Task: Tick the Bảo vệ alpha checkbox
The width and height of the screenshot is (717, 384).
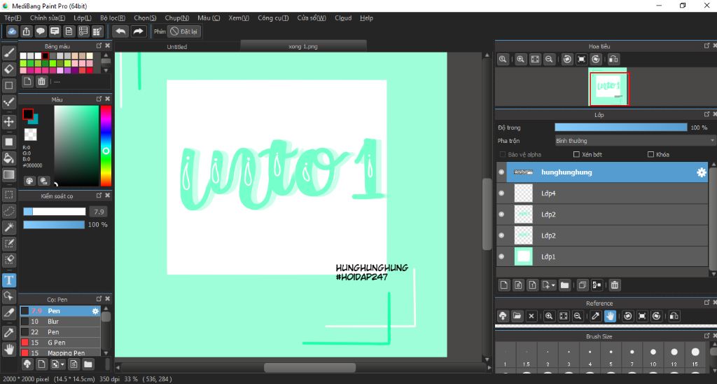Action: pyautogui.click(x=503, y=154)
